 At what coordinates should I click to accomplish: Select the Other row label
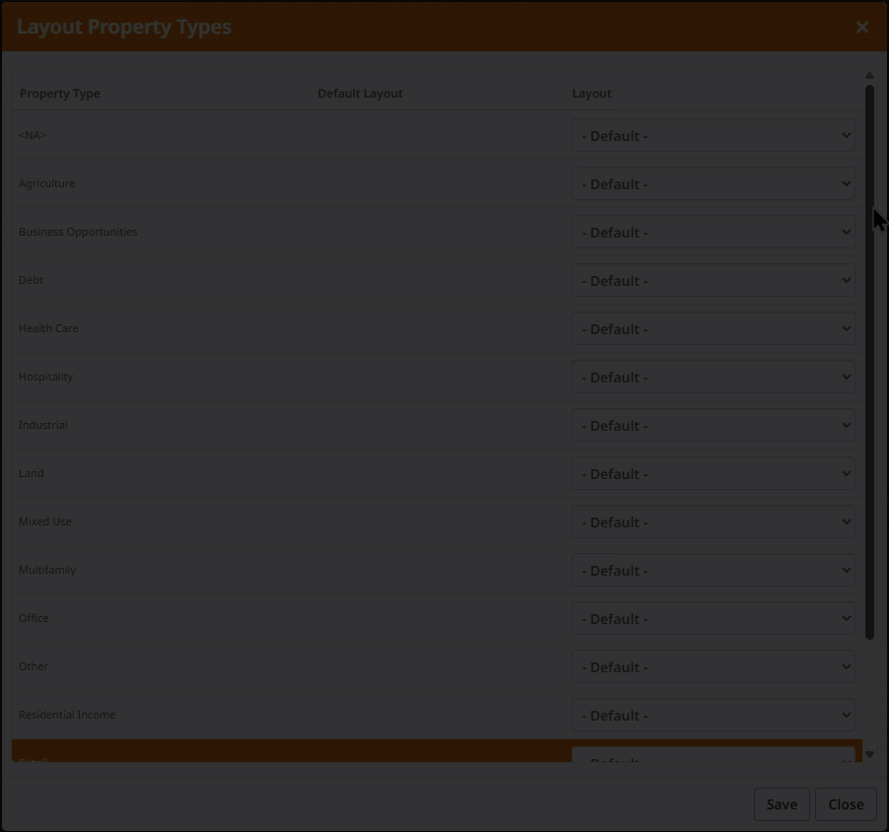tap(34, 666)
